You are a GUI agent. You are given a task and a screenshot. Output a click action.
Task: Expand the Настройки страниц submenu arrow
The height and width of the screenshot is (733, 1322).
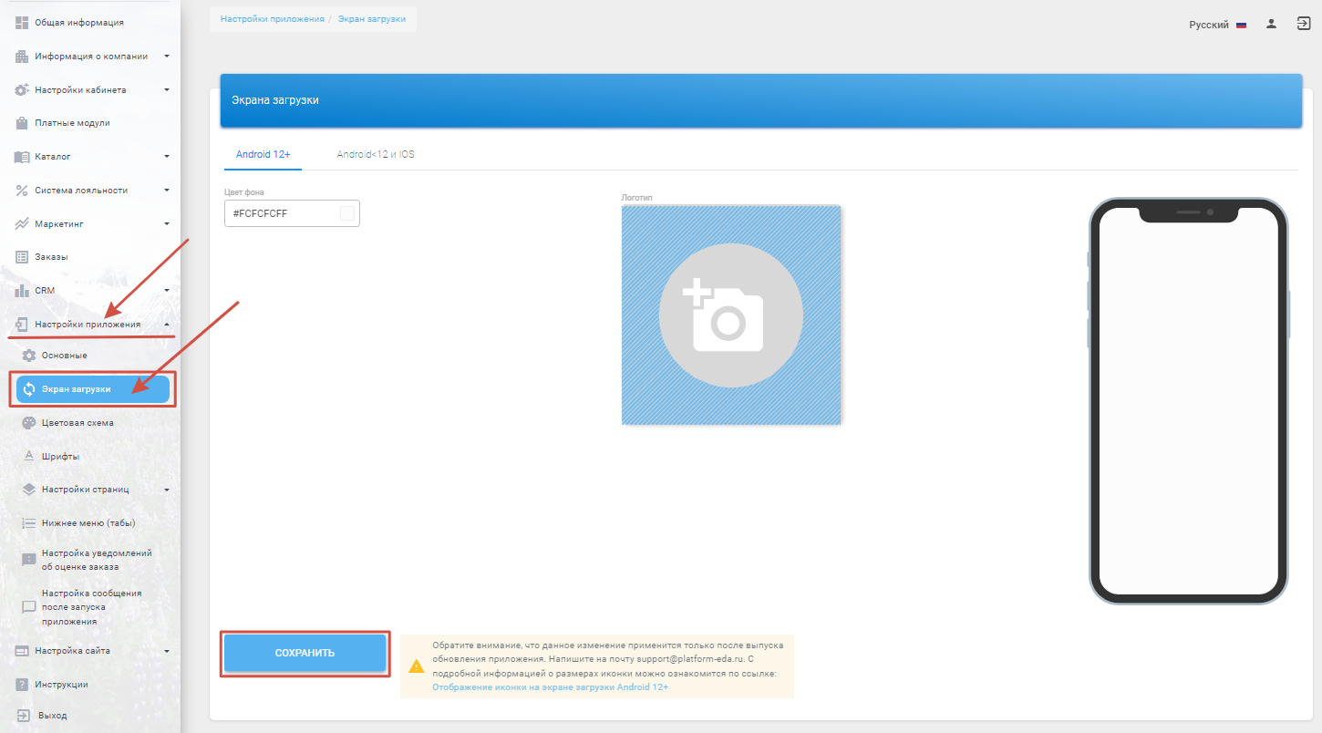point(167,490)
